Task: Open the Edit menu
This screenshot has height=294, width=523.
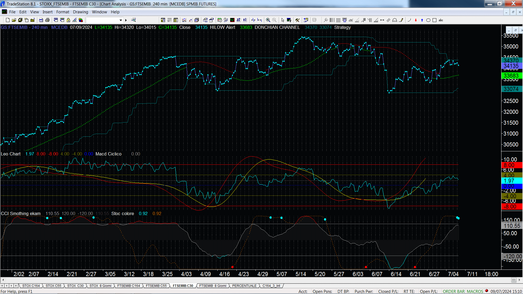Action: tap(23, 12)
